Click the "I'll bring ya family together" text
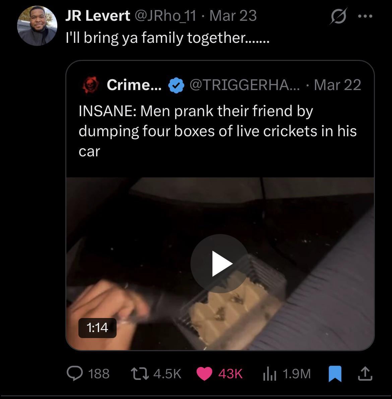 coord(167,38)
